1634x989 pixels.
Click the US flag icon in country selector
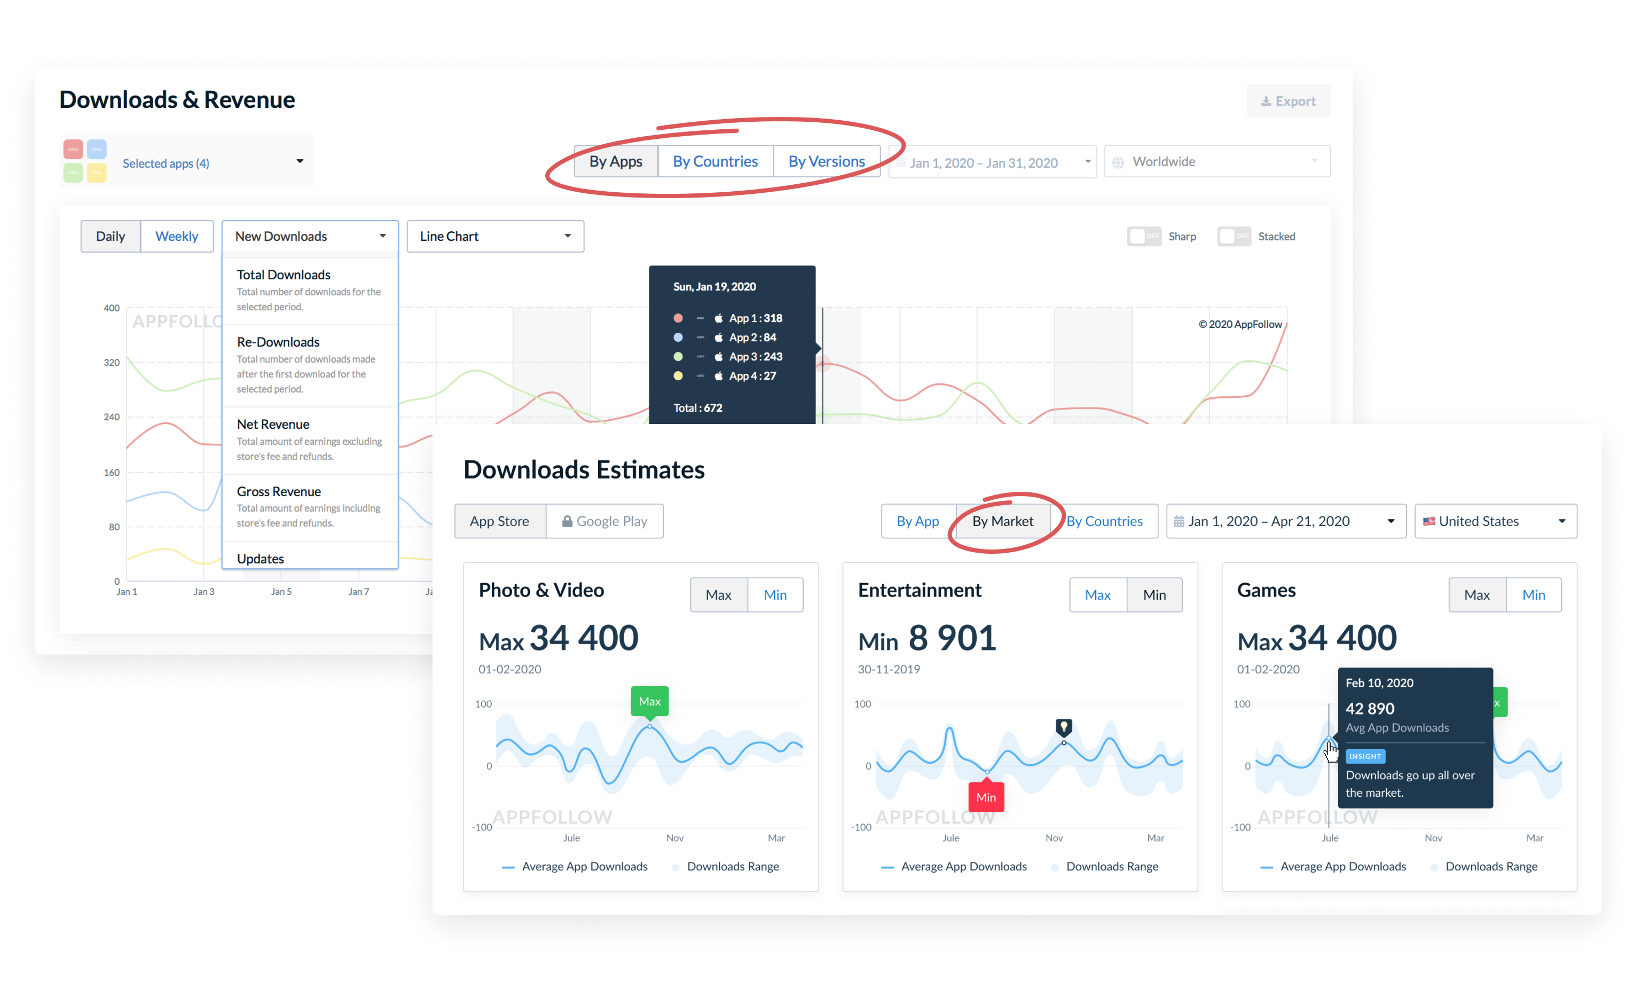click(1429, 521)
